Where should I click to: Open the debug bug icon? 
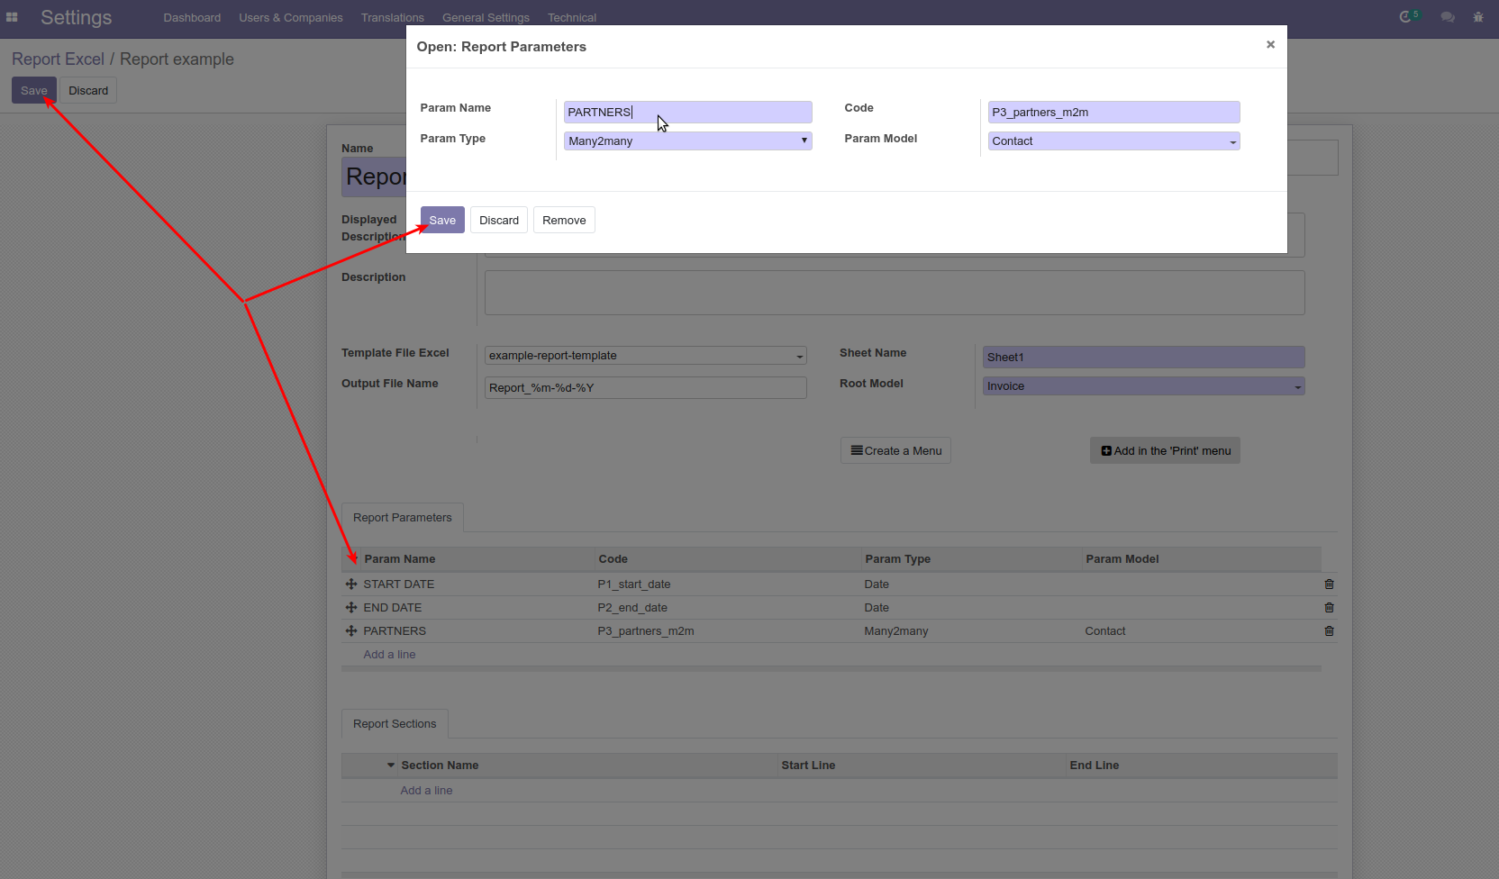pos(1478,17)
